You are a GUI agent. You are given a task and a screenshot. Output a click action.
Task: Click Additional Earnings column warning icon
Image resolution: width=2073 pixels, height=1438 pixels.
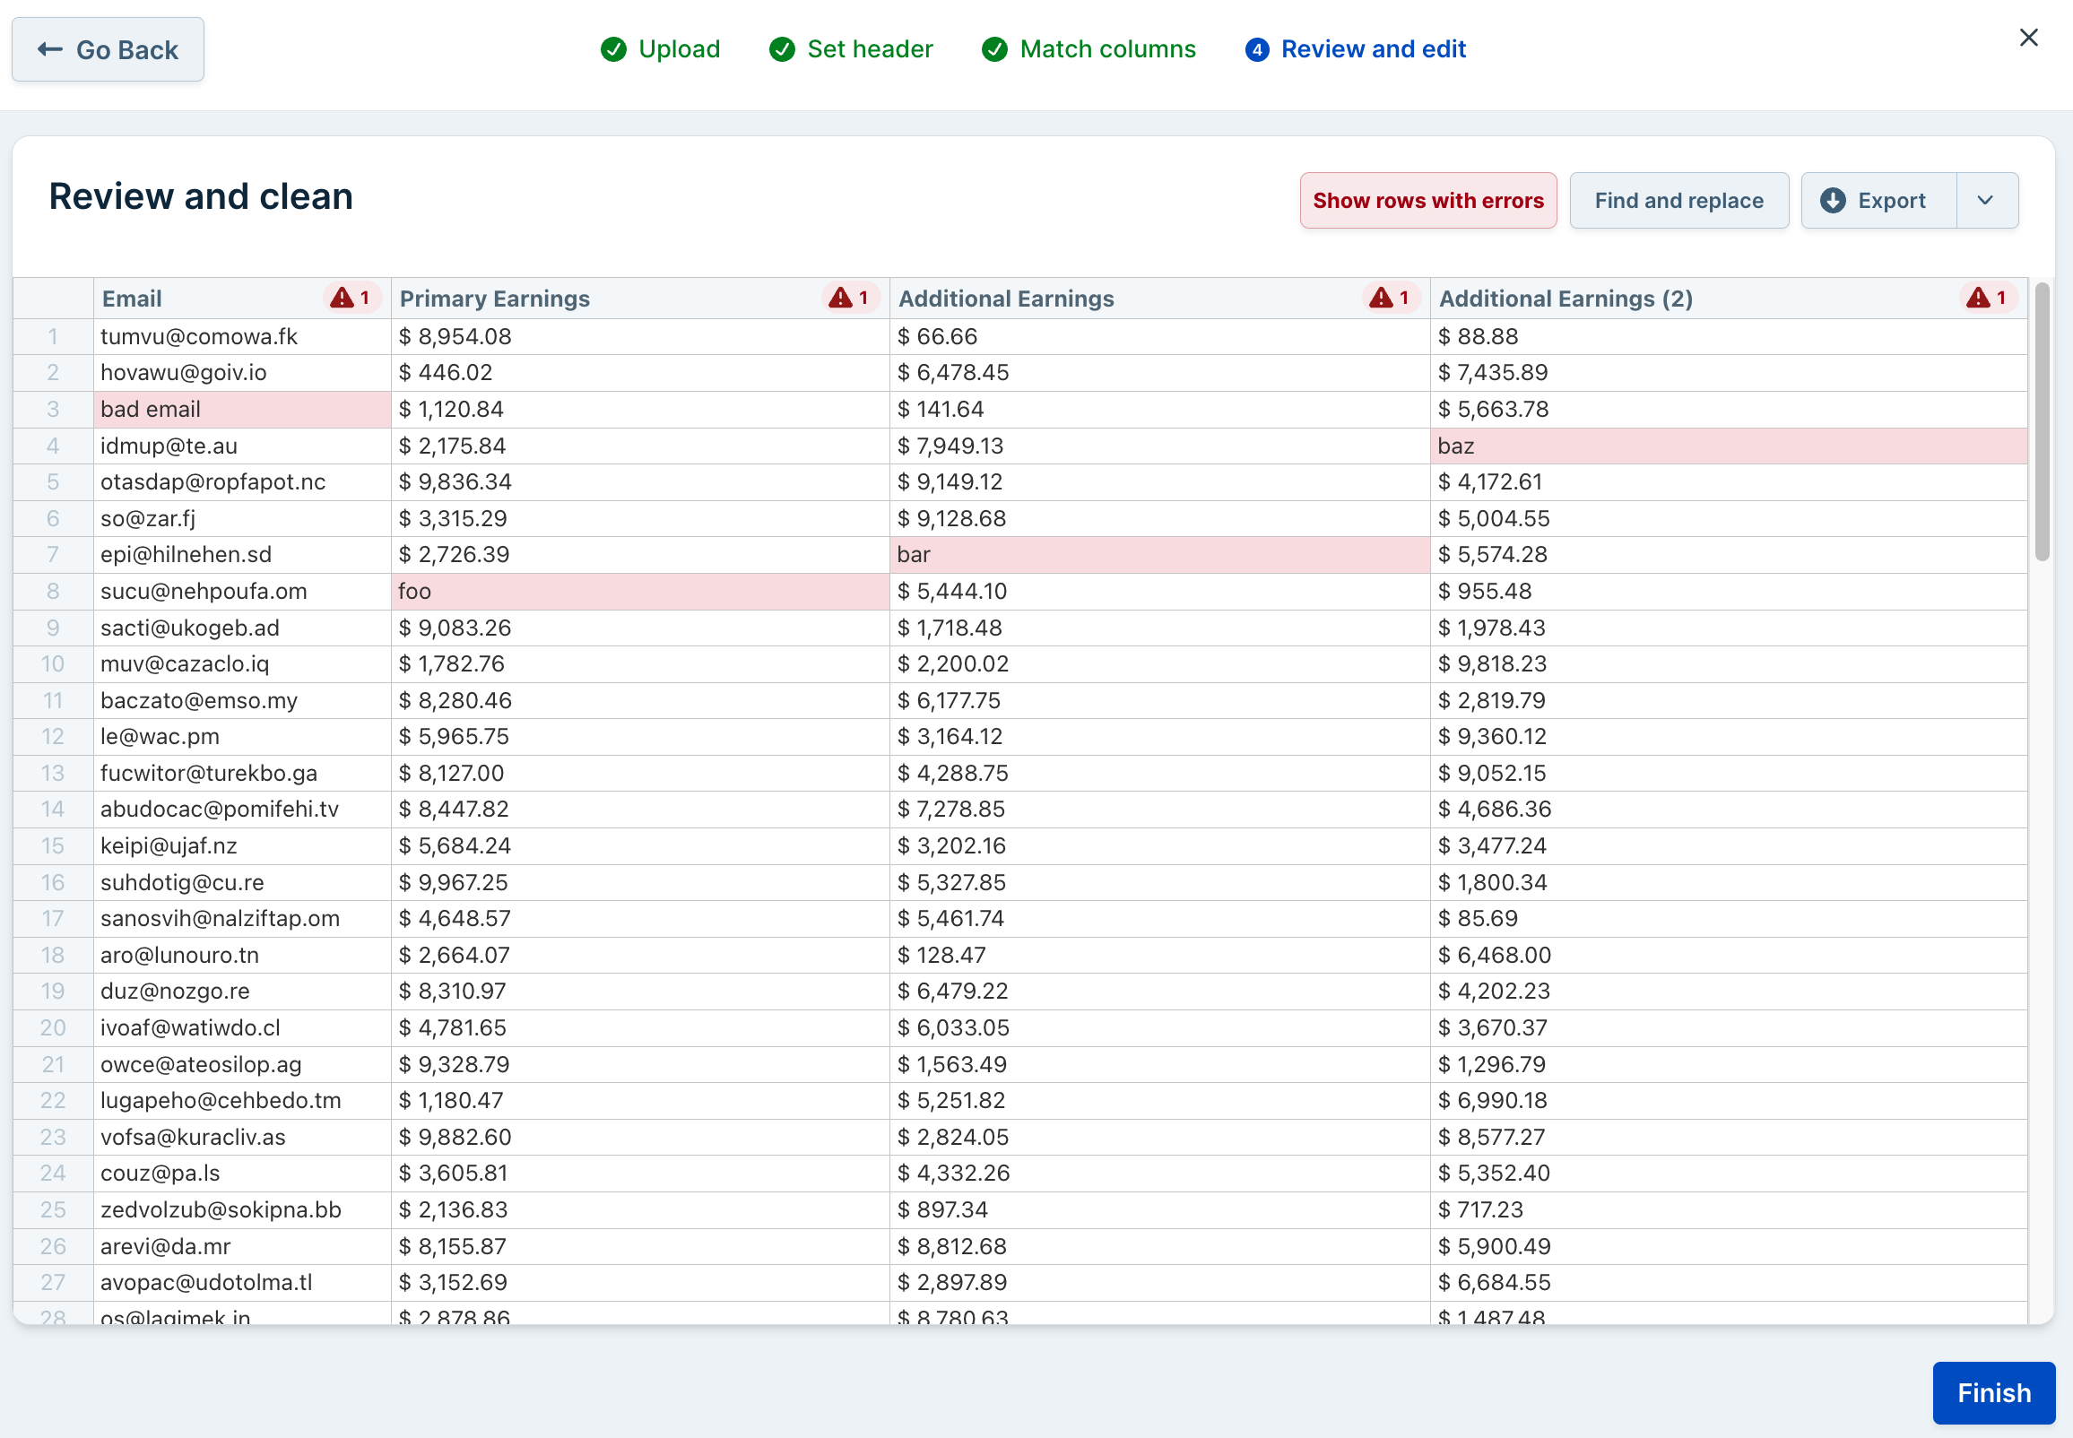click(1380, 299)
